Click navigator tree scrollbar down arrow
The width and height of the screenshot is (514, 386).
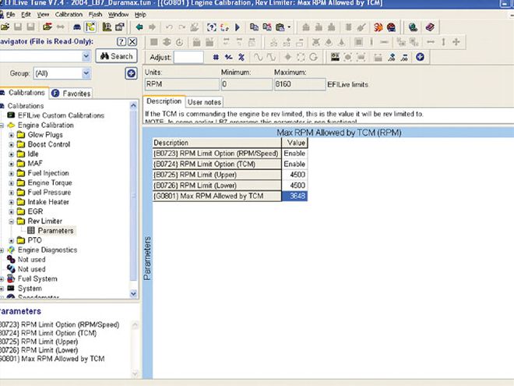tap(133, 293)
